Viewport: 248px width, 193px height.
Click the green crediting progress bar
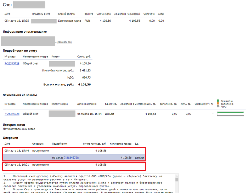[x=230, y=114]
